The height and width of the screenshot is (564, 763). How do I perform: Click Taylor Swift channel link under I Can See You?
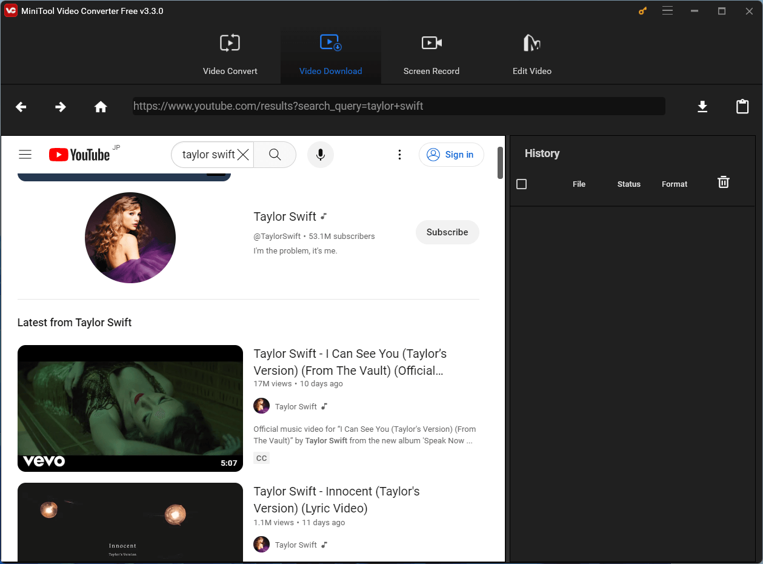(296, 406)
